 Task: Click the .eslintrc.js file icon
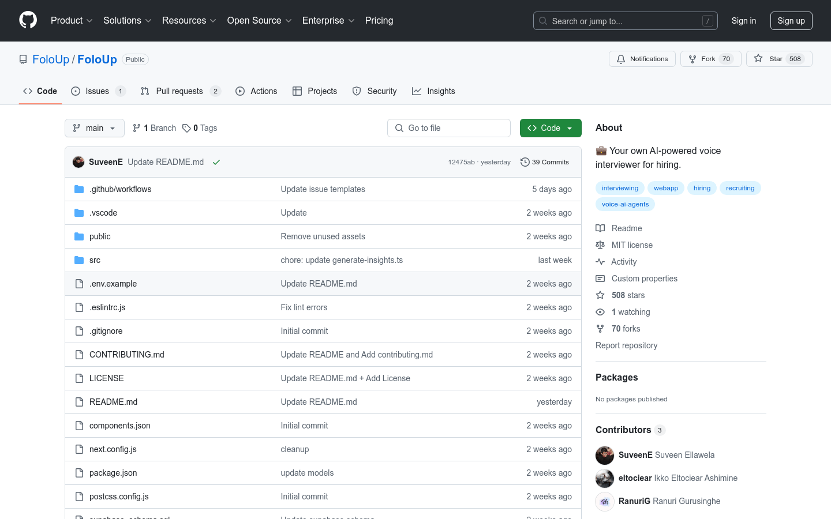click(x=79, y=307)
